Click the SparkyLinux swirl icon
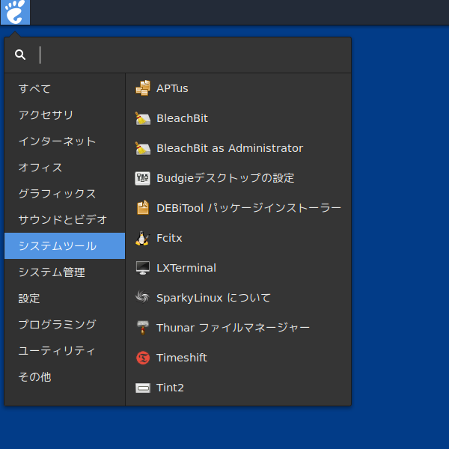Screen dimensions: 449x449 (x=143, y=296)
